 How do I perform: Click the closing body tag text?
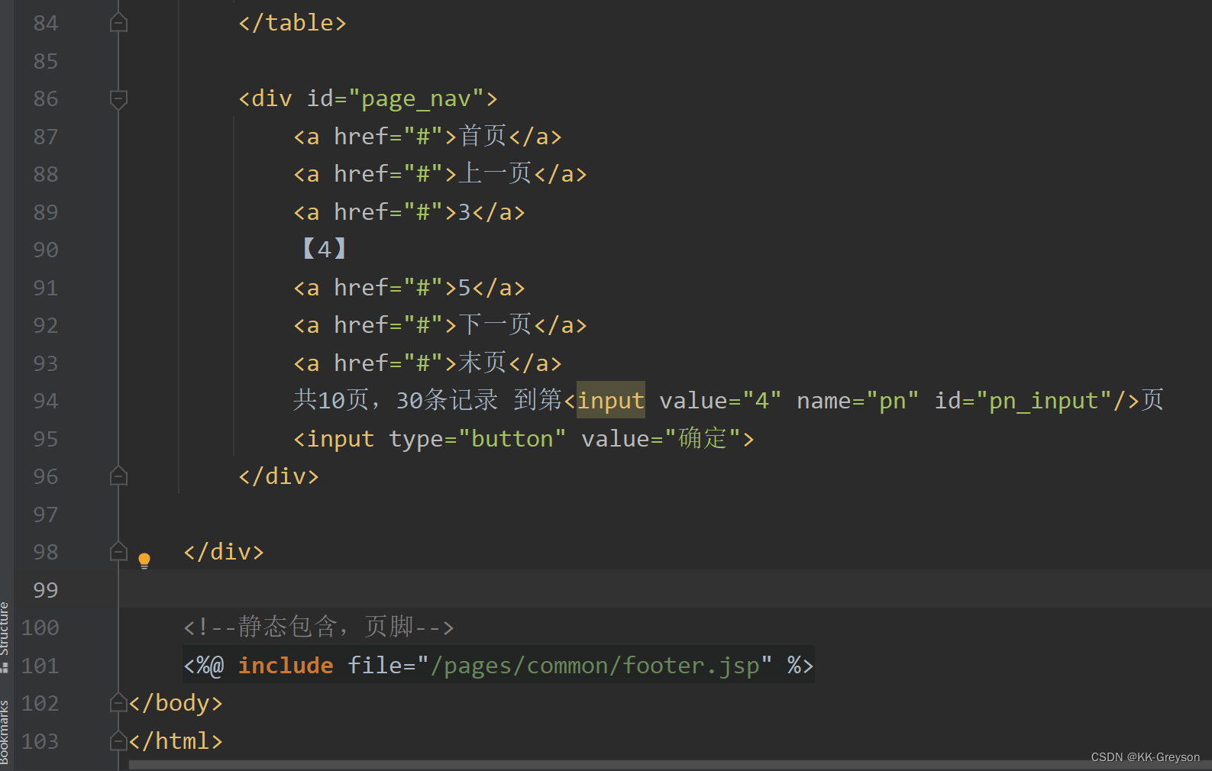(x=176, y=702)
